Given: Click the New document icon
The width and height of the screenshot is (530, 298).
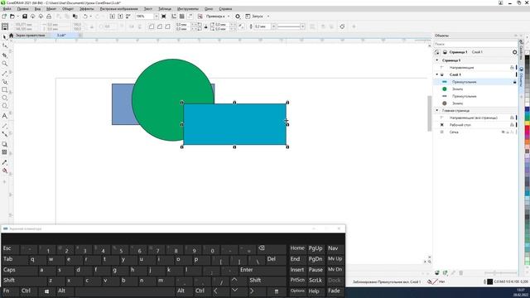Looking at the screenshot, I should 4,17.
